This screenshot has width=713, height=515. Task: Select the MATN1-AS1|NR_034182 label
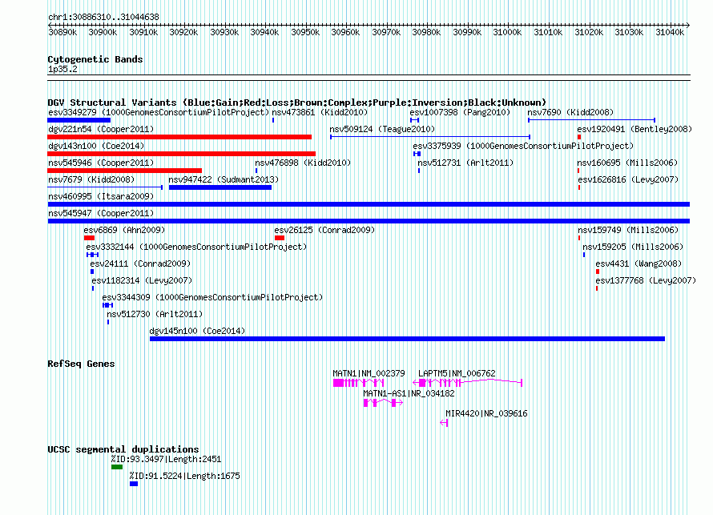(x=409, y=393)
